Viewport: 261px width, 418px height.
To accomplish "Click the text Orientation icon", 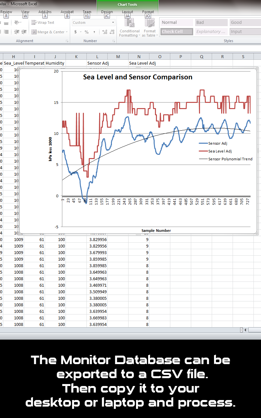I will pos(17,23).
